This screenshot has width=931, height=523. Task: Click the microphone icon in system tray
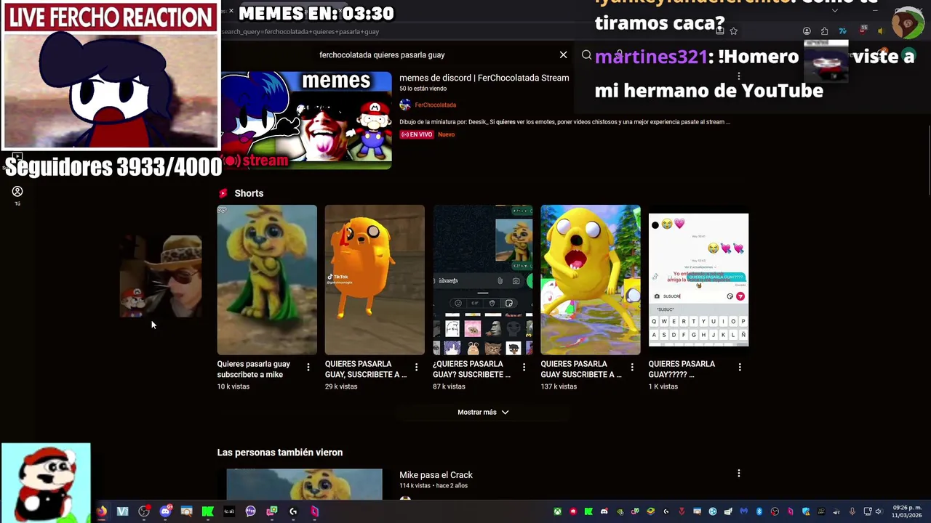852,511
